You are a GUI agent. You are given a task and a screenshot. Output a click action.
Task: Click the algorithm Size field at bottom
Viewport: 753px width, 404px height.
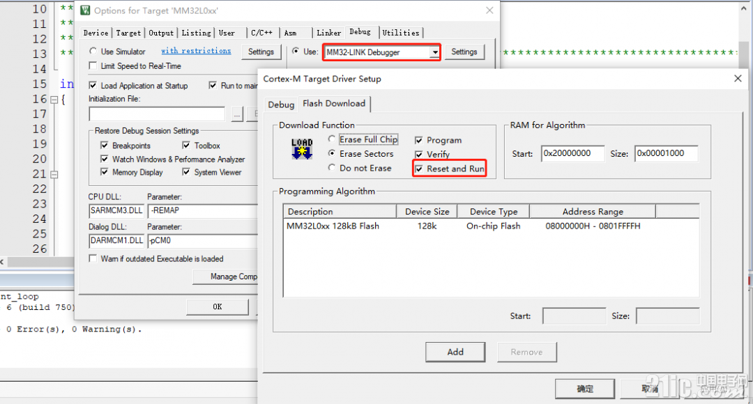pos(667,316)
